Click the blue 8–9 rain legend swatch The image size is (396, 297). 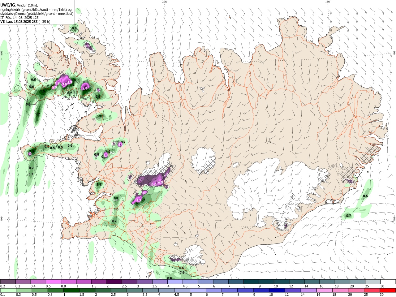pos(246,291)
